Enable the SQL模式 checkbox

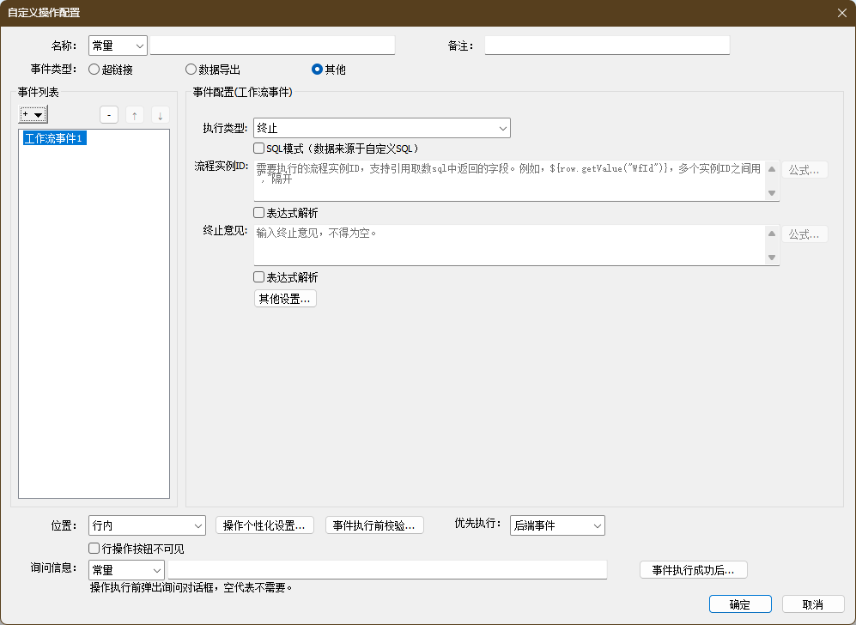coord(259,149)
